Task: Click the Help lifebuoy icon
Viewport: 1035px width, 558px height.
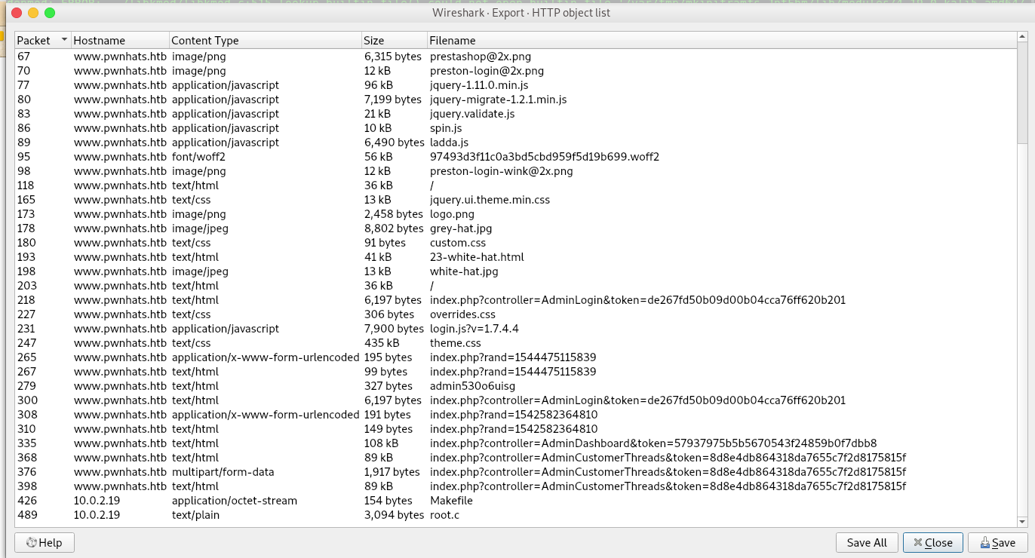Action: coord(31,542)
